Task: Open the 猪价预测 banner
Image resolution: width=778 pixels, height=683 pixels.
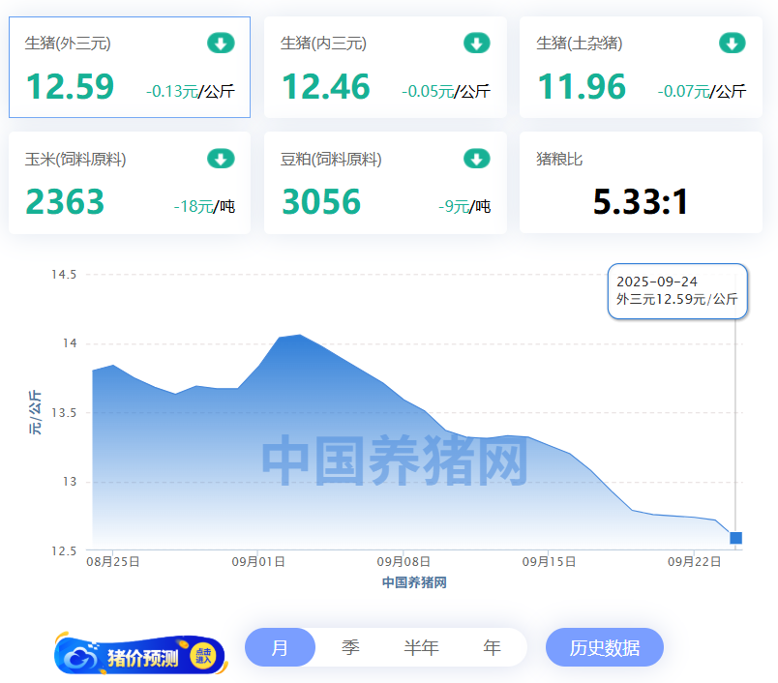Action: 141,658
